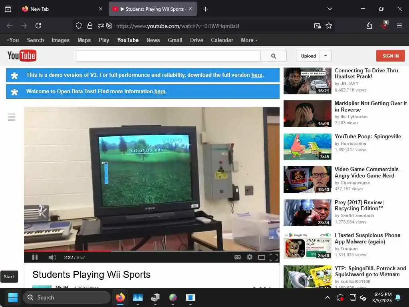409x307 pixels.
Task: Open Firefox application hamburger menu
Action: 399,26
